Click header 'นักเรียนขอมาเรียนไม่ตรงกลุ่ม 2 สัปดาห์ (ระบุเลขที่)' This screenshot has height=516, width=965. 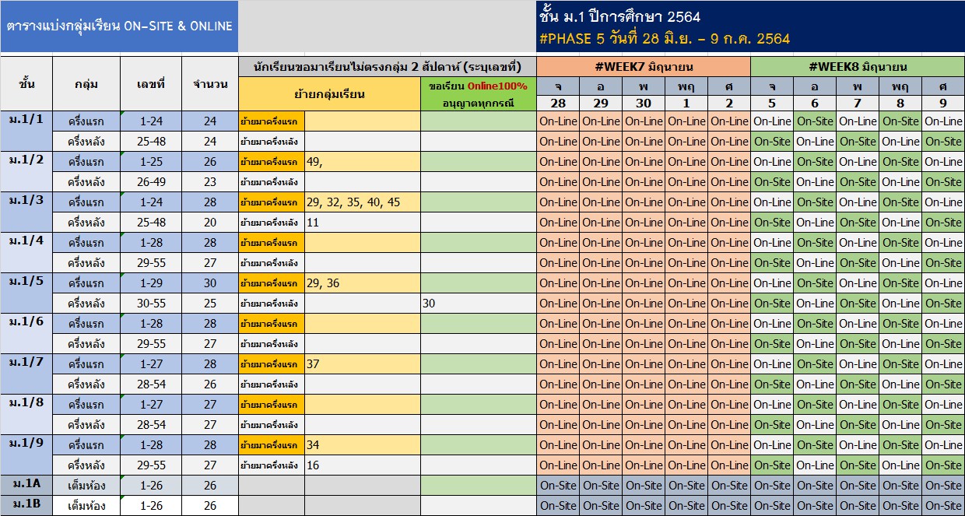388,66
